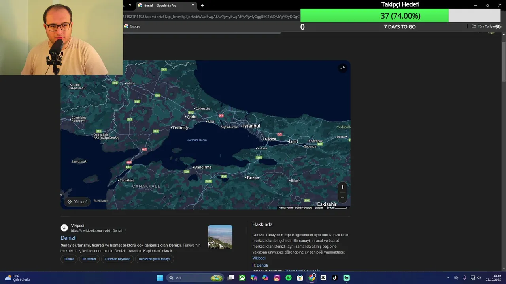This screenshot has height=284, width=506.
Task: Click the microphone tray icon
Action: tap(464, 278)
